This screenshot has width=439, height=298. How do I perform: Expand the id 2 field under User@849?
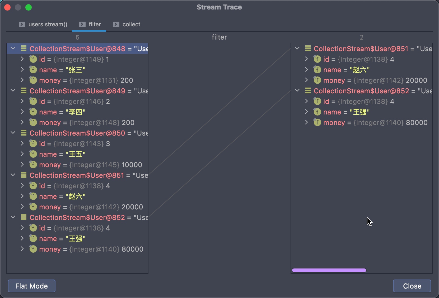pos(22,101)
